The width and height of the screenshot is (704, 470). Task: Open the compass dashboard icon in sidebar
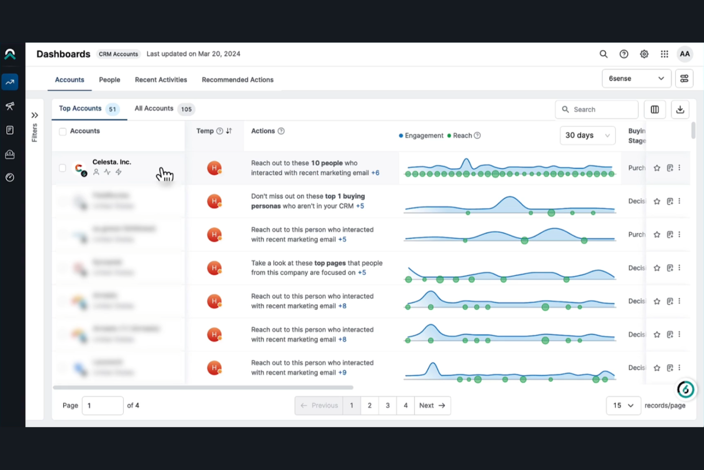click(10, 177)
